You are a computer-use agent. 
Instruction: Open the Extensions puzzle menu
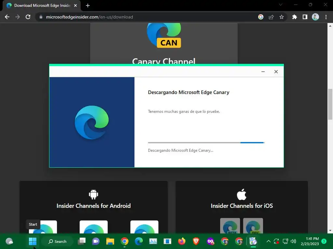point(294,17)
